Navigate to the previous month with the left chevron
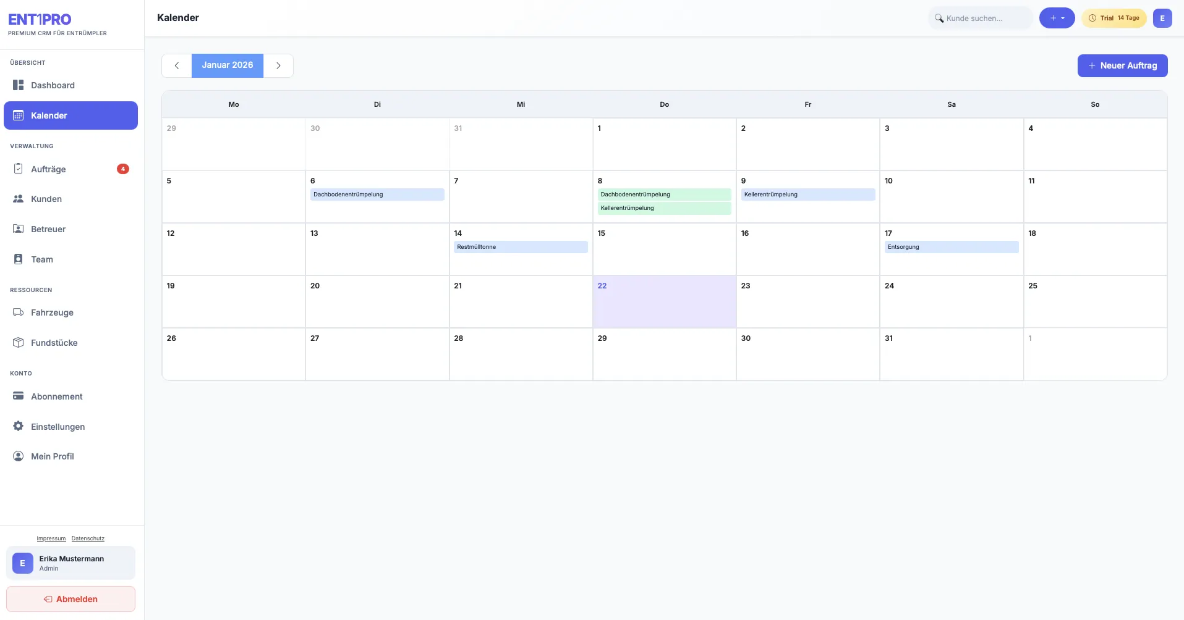 (x=177, y=65)
